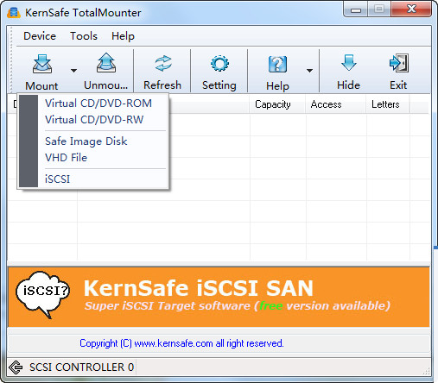Image resolution: width=438 pixels, height=383 pixels.
Task: Expand the Help dropdown arrow
Action: point(309,71)
